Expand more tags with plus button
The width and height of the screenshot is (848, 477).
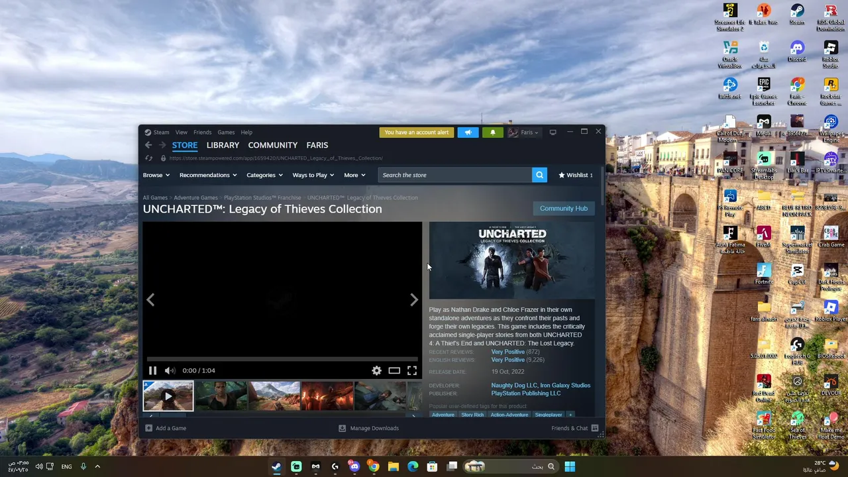pyautogui.click(x=570, y=415)
